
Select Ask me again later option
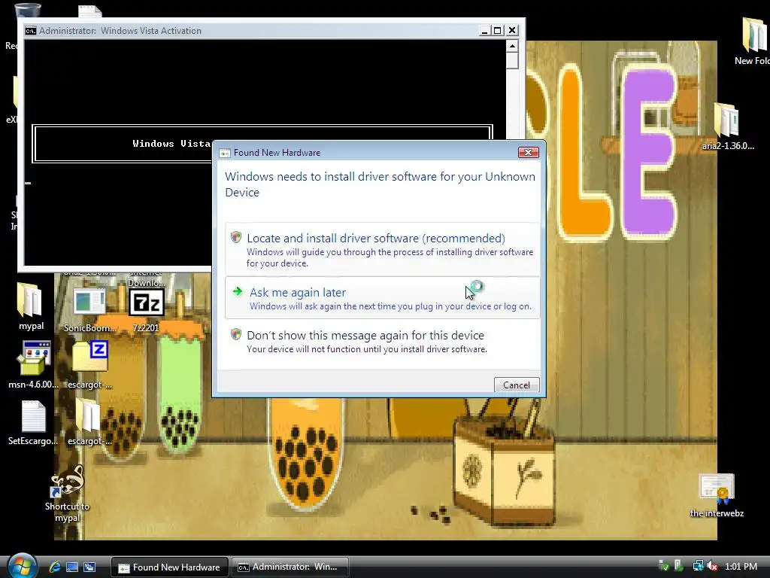(x=382, y=298)
